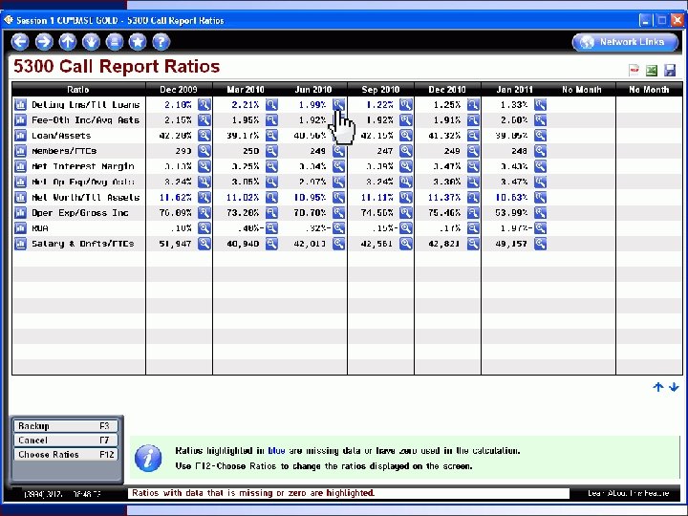The image size is (688, 516).
Task: Open graph icon for ROA row
Action: (x=20, y=228)
